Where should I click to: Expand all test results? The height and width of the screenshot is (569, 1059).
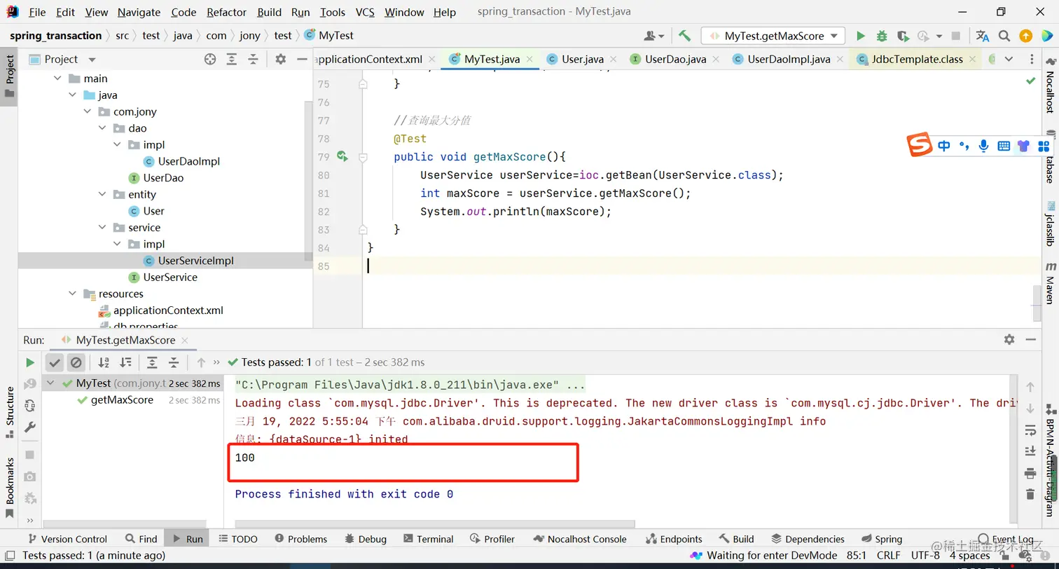pyautogui.click(x=152, y=362)
